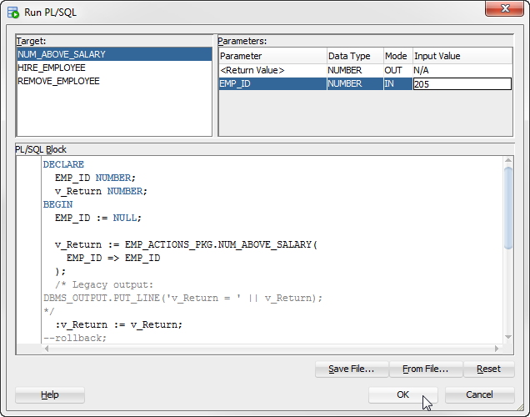Click the '/* Legacy output:' comment line
This screenshot has height=417, width=530.
104,284
